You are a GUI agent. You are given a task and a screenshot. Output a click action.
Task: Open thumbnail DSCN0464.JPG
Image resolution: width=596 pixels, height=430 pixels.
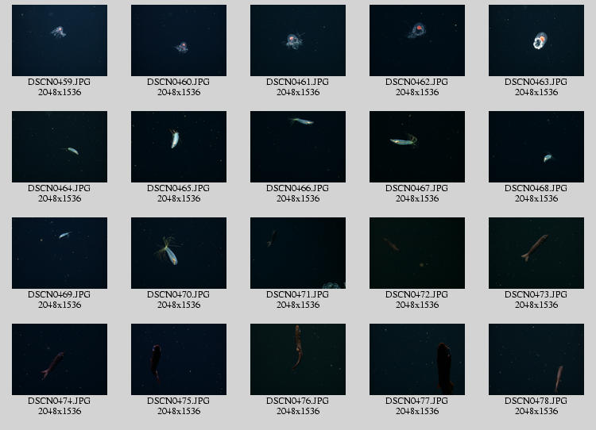(60, 147)
